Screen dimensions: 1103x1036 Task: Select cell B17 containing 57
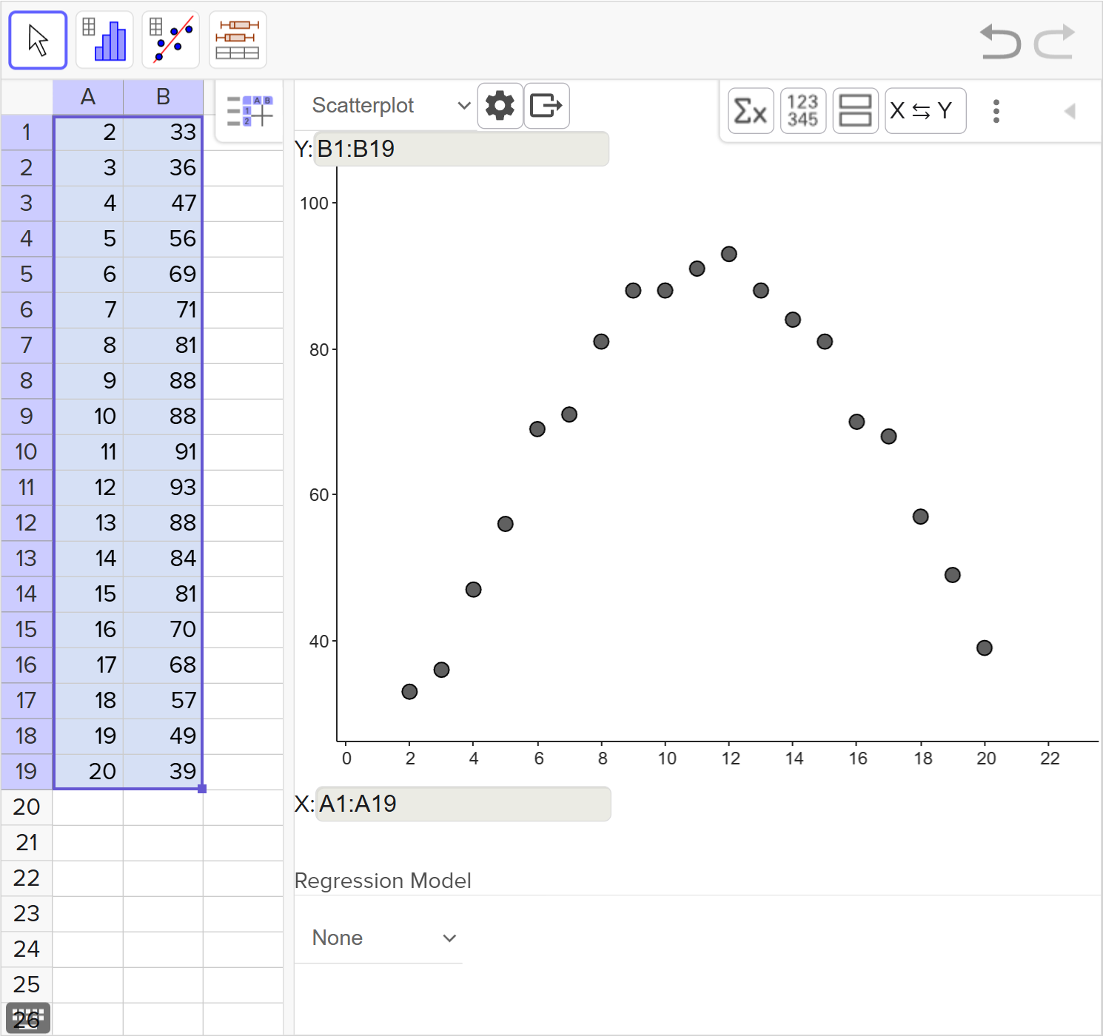click(163, 701)
